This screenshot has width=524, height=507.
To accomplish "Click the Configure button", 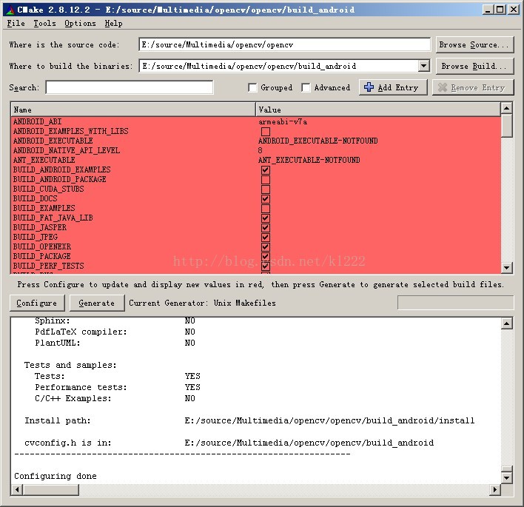I will pyautogui.click(x=37, y=303).
